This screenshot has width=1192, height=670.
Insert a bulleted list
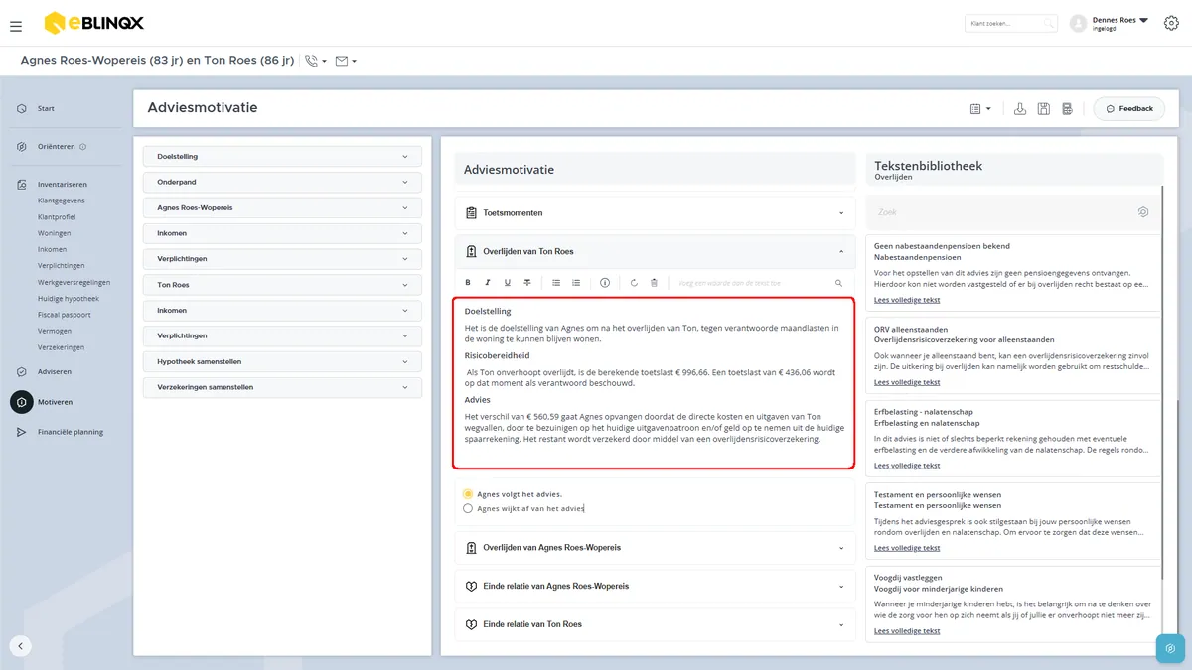[x=556, y=283]
